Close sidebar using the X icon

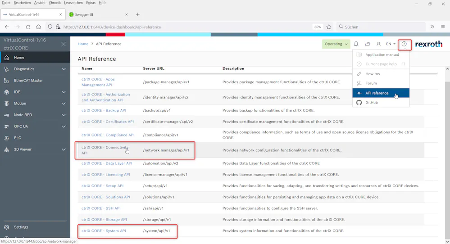(64, 44)
